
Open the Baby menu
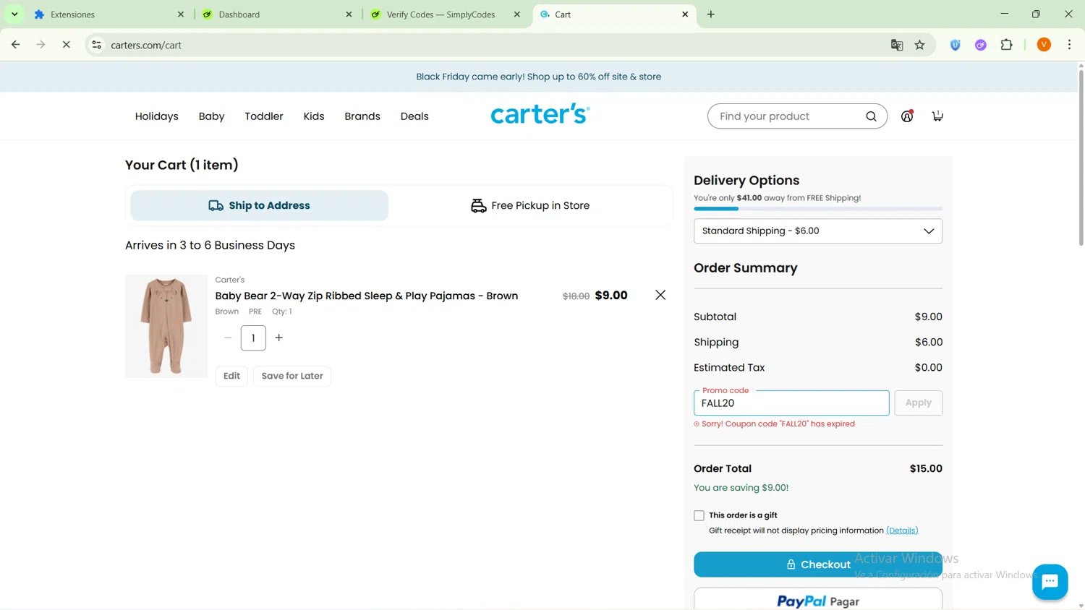click(x=212, y=116)
